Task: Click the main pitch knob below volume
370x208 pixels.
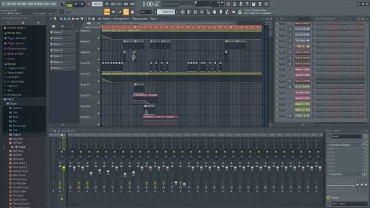Action: tap(62, 12)
